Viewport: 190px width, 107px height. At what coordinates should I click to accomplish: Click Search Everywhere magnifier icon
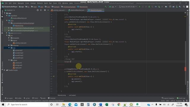pos(184,7)
